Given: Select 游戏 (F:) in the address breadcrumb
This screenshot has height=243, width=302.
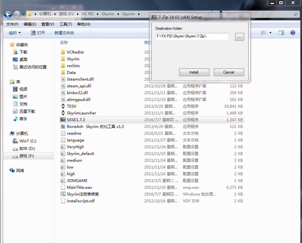Looking at the screenshot, I should pyautogui.click(x=66, y=14).
